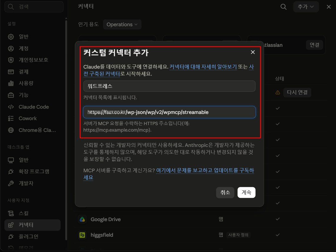The height and width of the screenshot is (252, 336).
Task: Open 개인정보보호 shield icon
Action: [11, 60]
